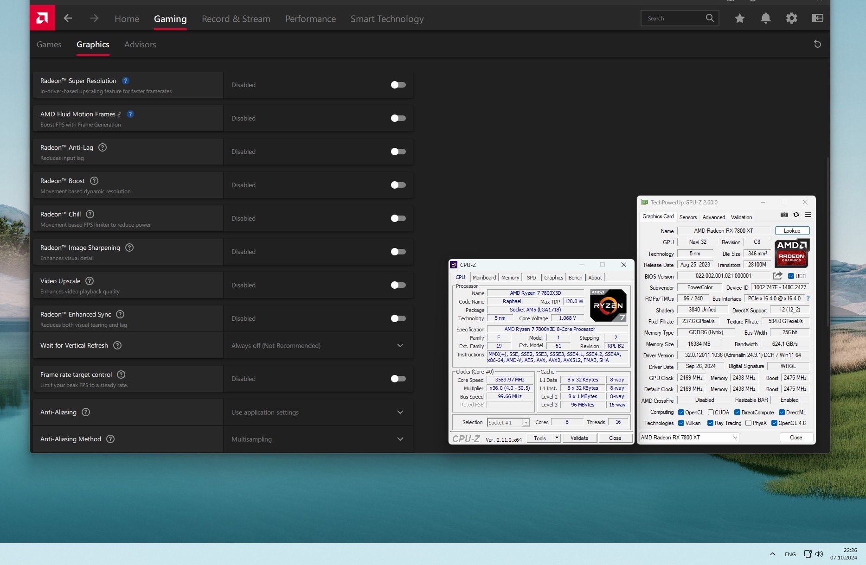
Task: Click the taskbar volume speaker icon
Action: (819, 554)
